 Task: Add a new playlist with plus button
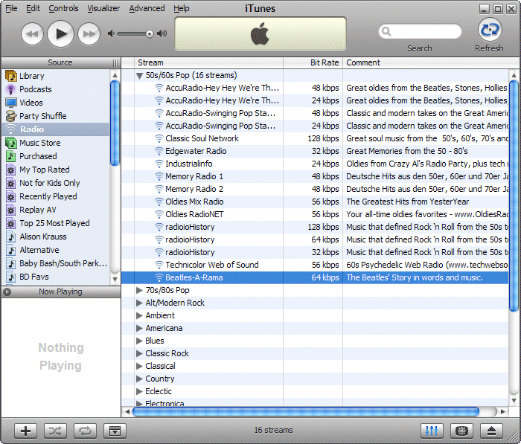[26, 431]
